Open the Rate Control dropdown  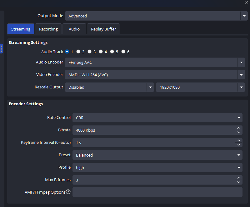pos(157,118)
